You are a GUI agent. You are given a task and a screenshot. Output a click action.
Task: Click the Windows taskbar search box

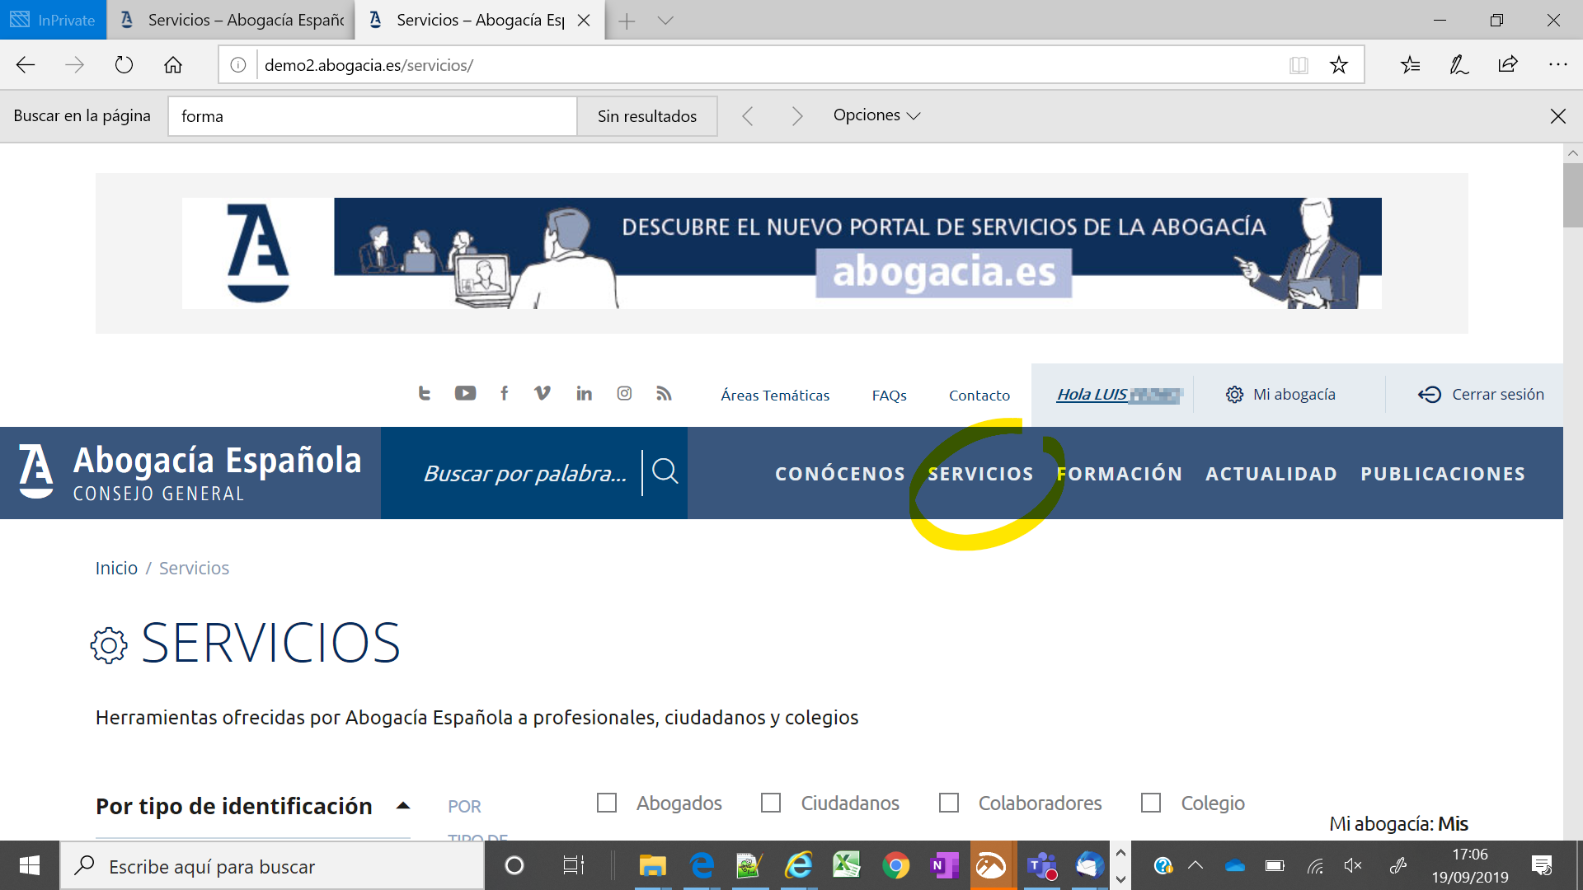(x=272, y=866)
